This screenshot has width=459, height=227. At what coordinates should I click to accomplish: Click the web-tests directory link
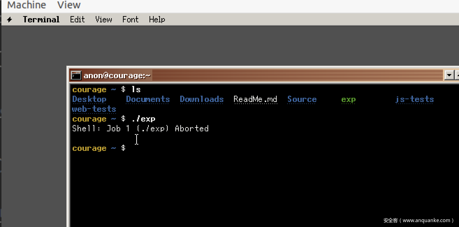(x=94, y=109)
